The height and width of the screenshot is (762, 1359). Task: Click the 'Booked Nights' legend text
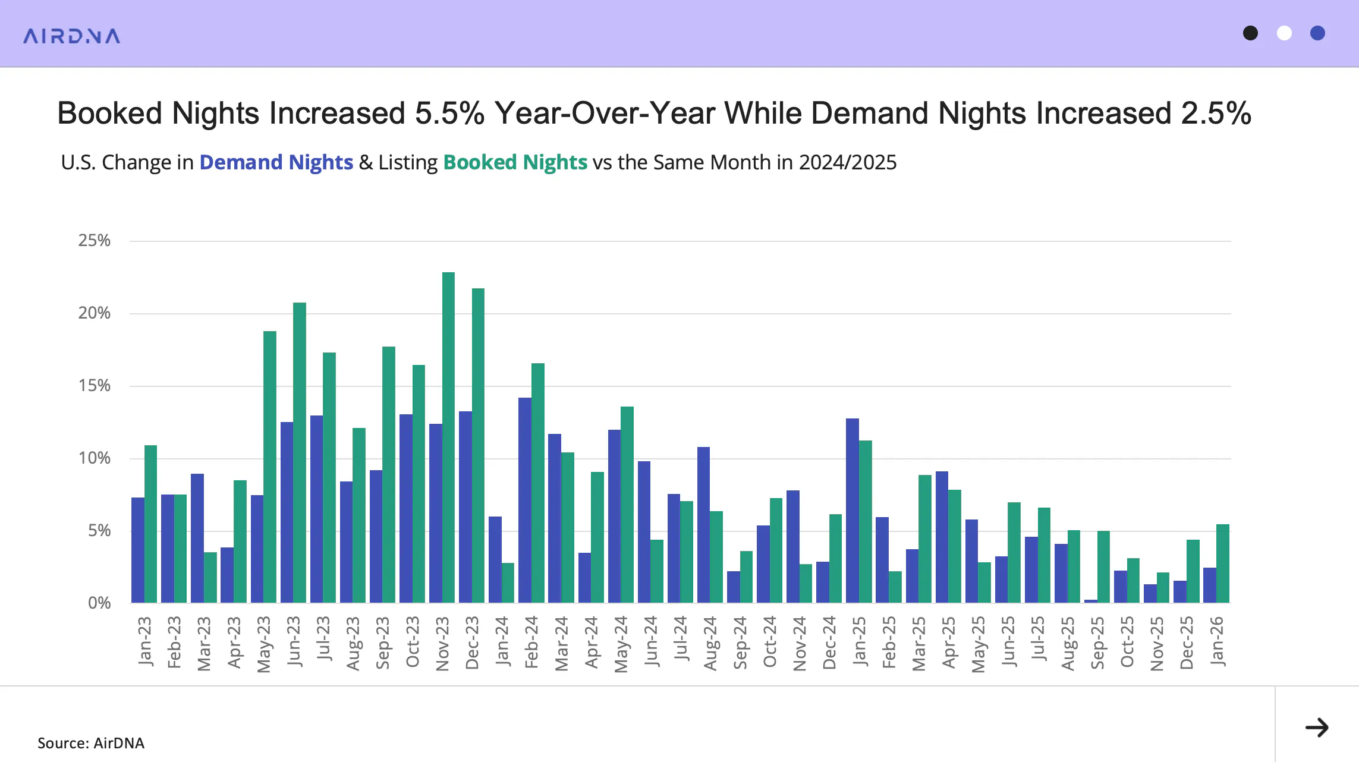[515, 162]
